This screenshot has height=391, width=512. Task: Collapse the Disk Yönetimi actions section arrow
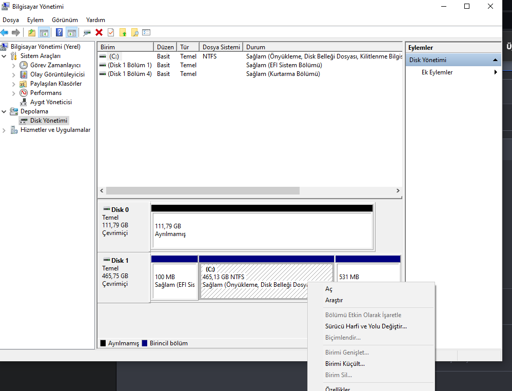tap(495, 60)
